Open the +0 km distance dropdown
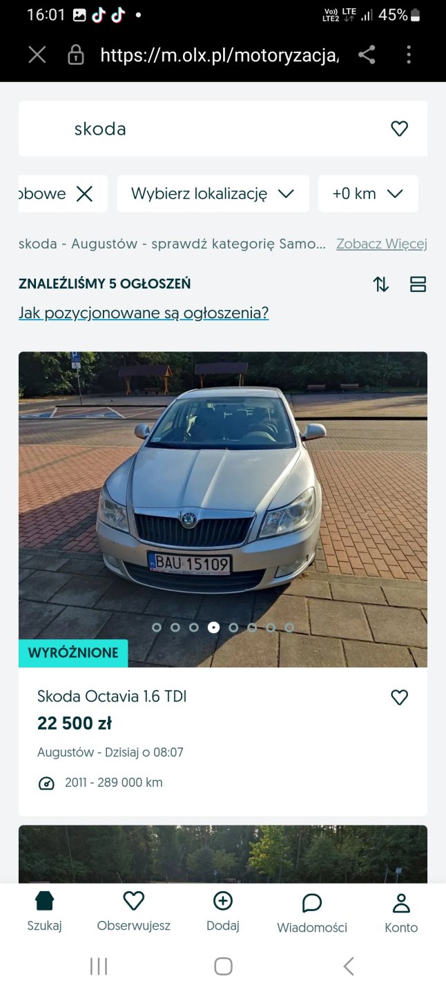Image resolution: width=446 pixels, height=994 pixels. pos(368,193)
